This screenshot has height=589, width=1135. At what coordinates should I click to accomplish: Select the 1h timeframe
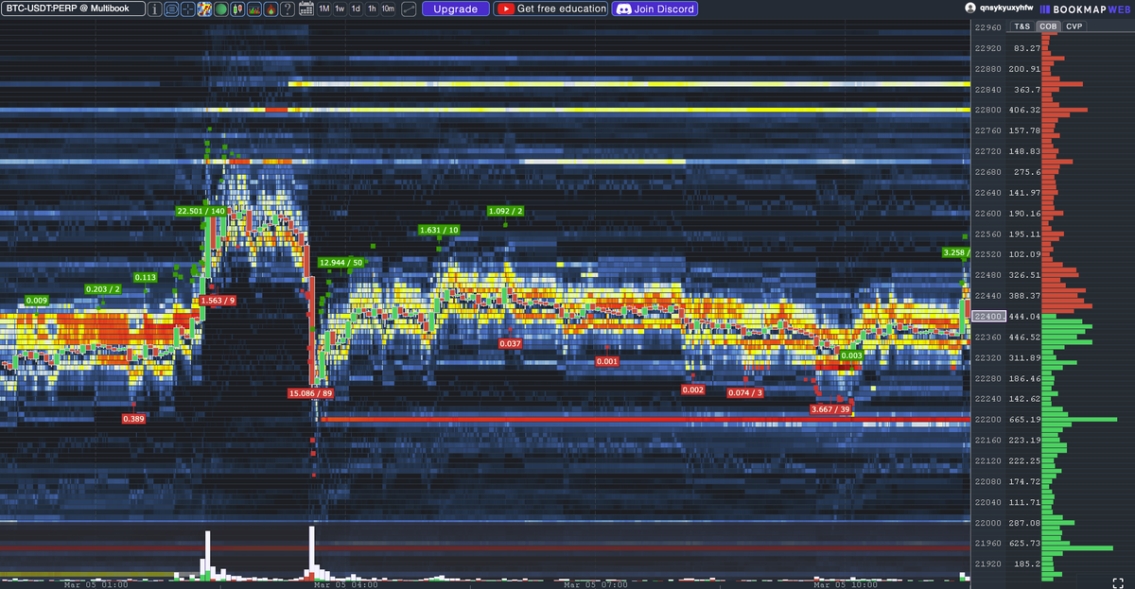[x=372, y=9]
